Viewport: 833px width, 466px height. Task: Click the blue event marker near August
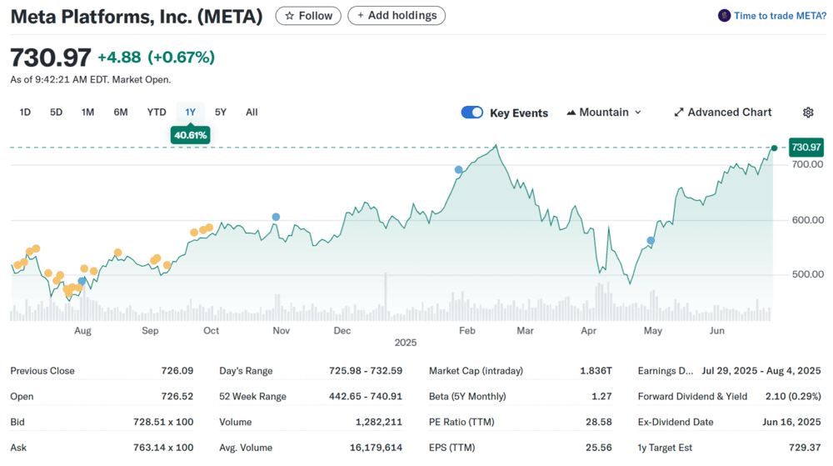pyautogui.click(x=82, y=281)
